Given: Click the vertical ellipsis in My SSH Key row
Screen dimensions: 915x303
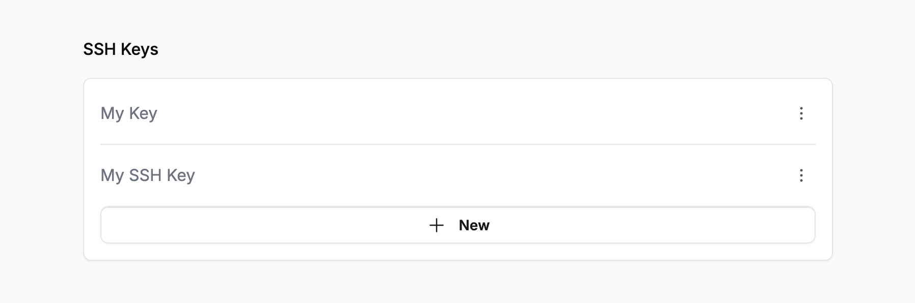Looking at the screenshot, I should point(801,175).
